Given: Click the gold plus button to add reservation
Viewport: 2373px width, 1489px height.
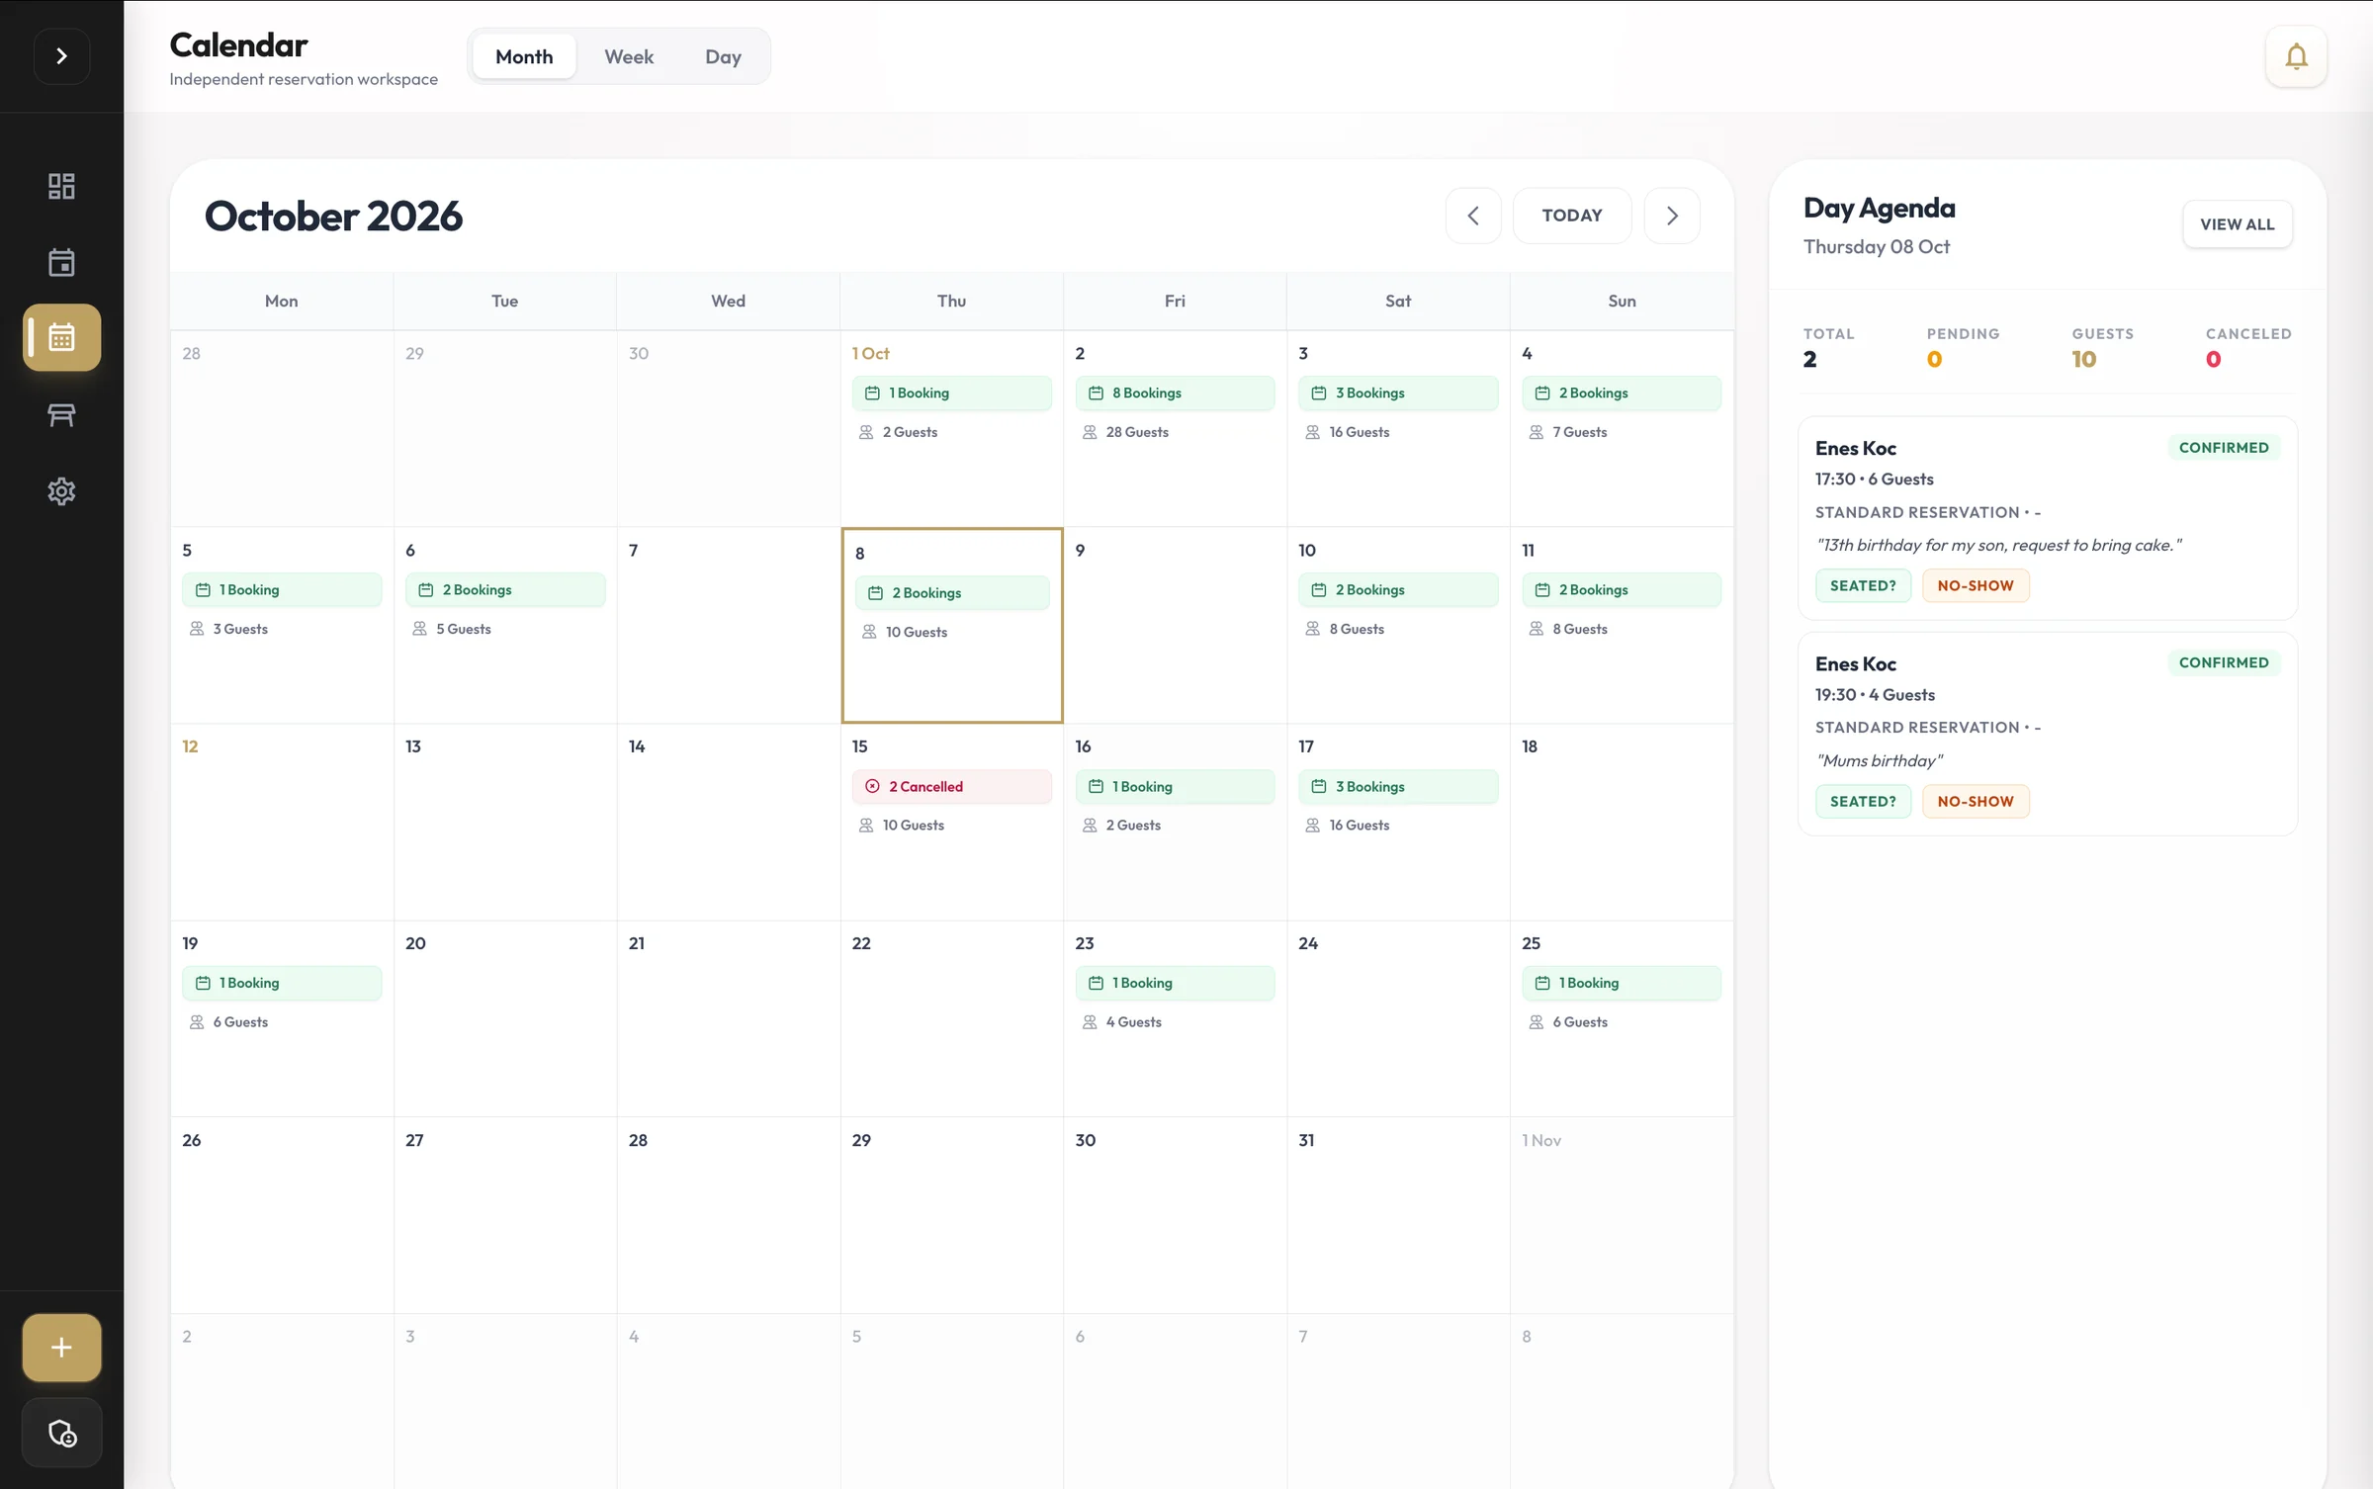Looking at the screenshot, I should tap(61, 1347).
